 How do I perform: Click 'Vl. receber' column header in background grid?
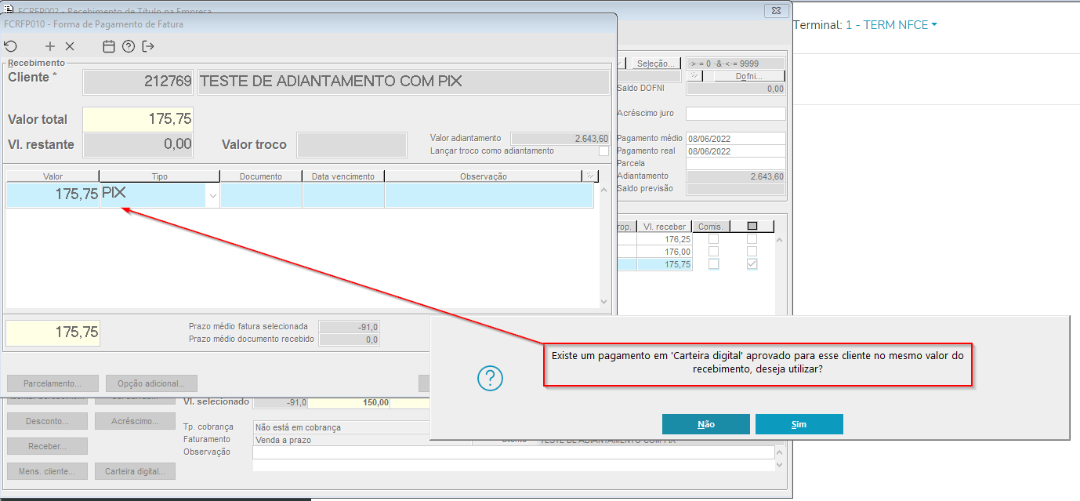coord(665,226)
